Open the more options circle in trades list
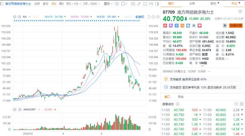 [236, 104]
